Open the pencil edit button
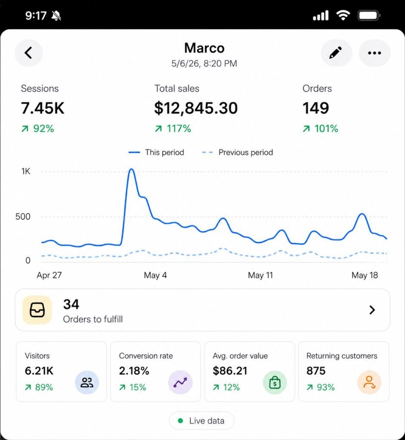The height and width of the screenshot is (440, 405). coord(336,53)
